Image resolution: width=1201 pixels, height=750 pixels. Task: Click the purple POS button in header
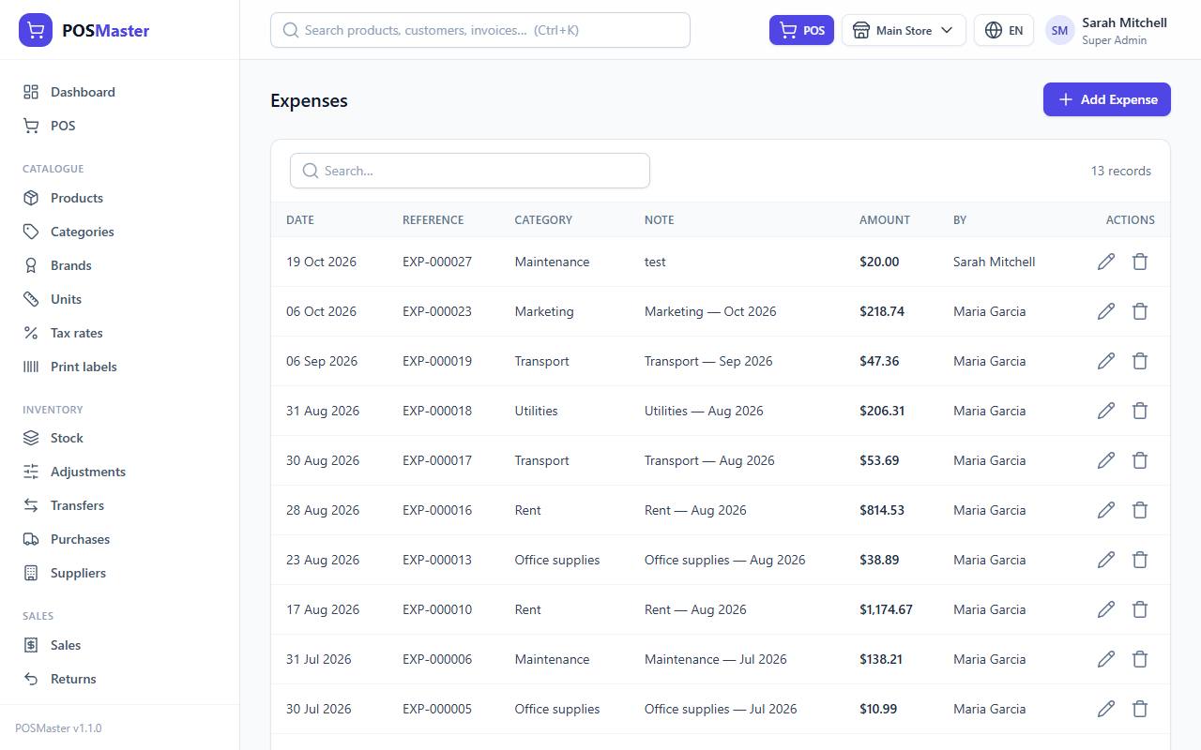pyautogui.click(x=801, y=30)
